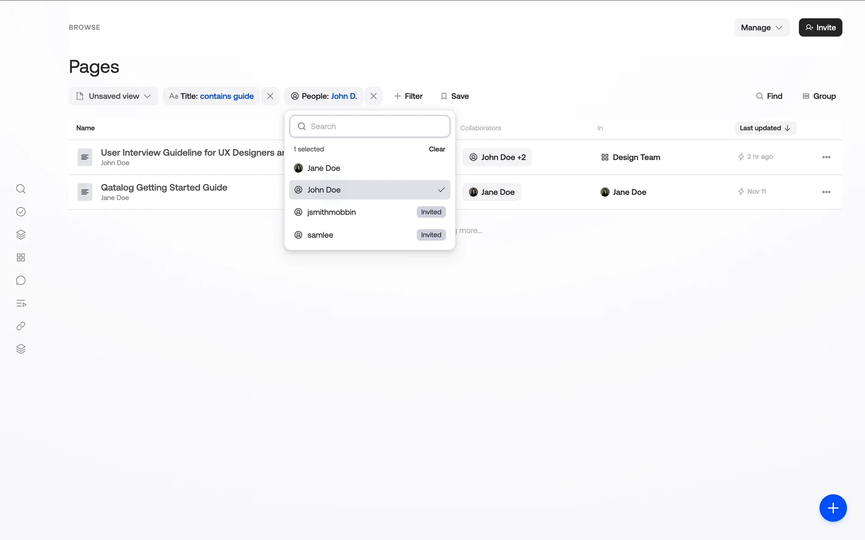Open the Manage dropdown menu

(761, 27)
